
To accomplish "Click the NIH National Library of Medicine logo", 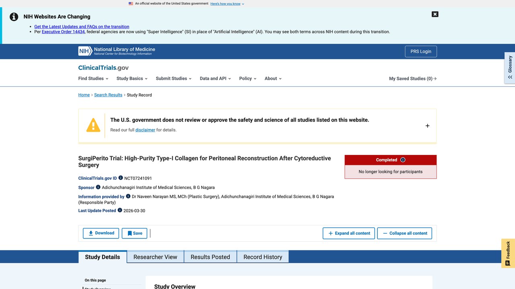I will [117, 51].
